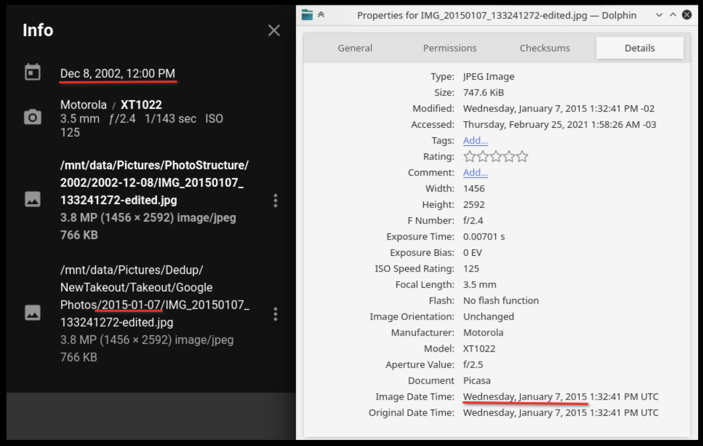Screen dimensions: 703x446
Task: Switch to the General tab
Action: [355, 48]
